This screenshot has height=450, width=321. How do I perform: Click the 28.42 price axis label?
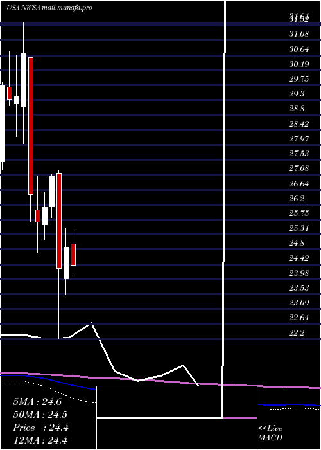[299, 123]
